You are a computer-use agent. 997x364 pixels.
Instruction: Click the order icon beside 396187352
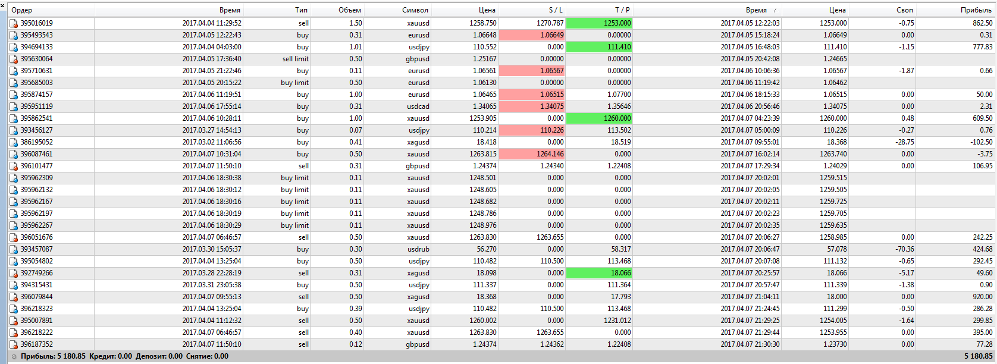click(x=13, y=344)
